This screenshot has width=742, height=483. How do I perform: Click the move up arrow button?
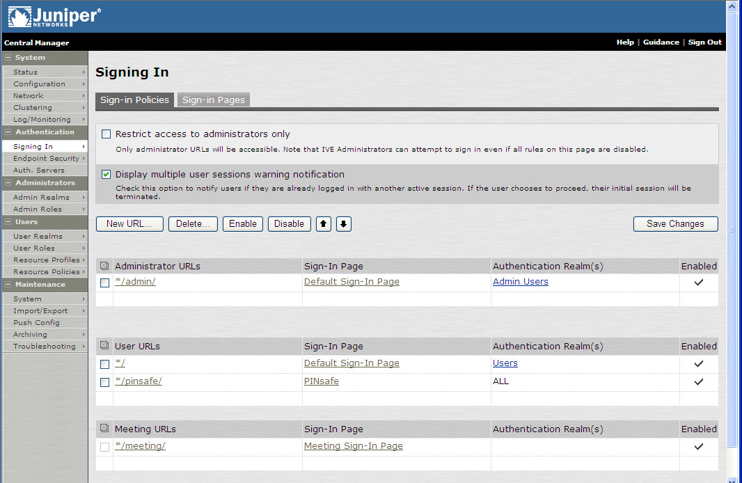324,224
